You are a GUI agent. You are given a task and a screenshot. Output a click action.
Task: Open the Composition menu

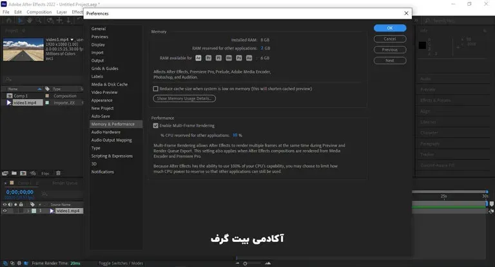39,12
